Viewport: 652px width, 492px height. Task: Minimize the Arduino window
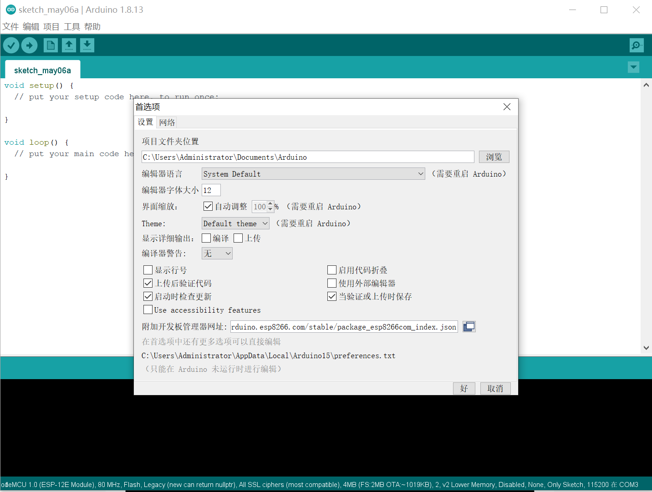pyautogui.click(x=573, y=10)
